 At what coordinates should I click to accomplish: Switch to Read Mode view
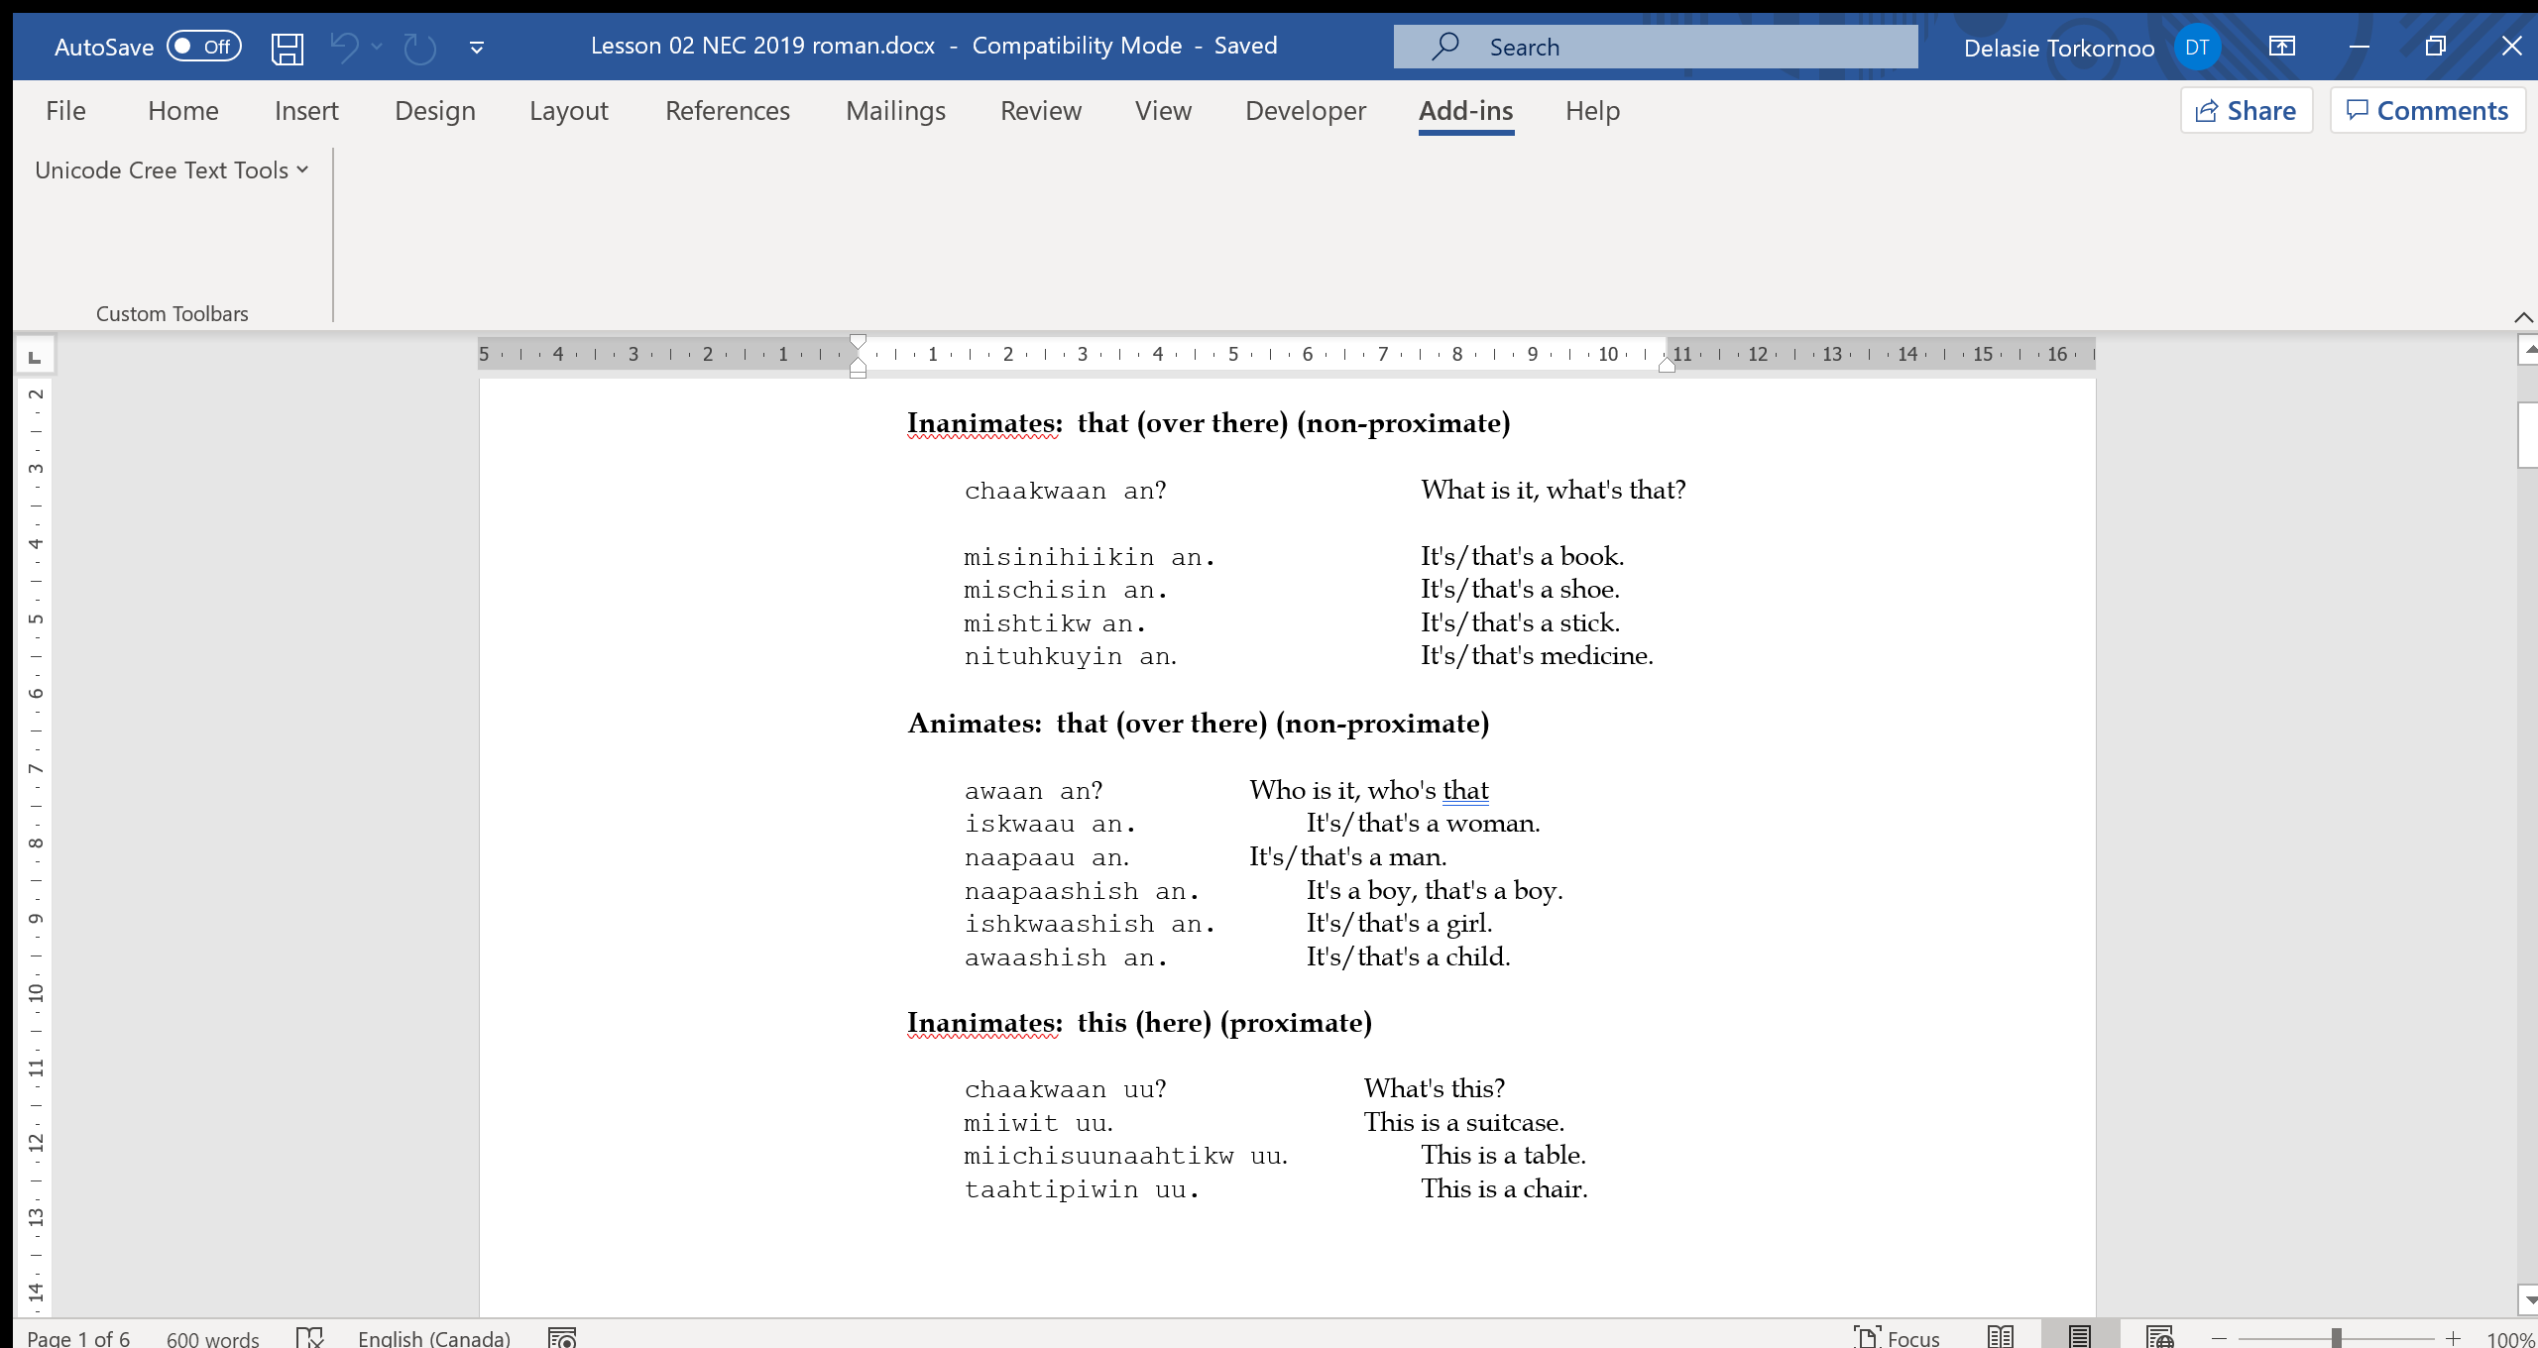tap(2001, 1337)
